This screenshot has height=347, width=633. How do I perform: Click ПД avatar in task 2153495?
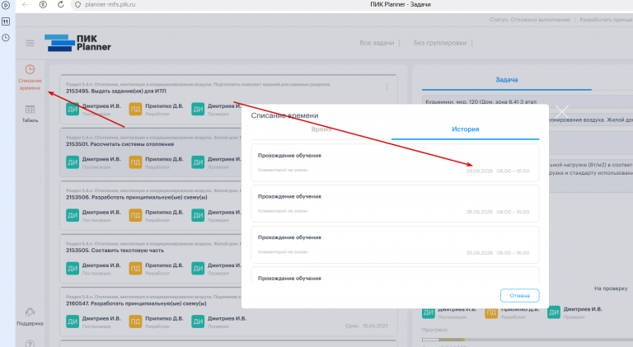pyautogui.click(x=136, y=109)
